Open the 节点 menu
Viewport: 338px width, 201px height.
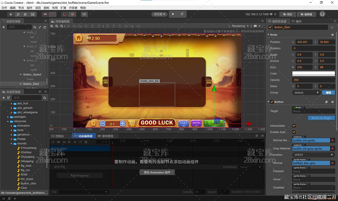[21, 8]
